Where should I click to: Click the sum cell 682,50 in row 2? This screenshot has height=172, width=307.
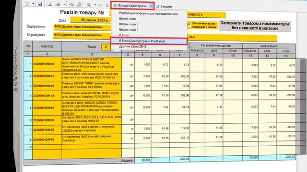tap(179, 76)
